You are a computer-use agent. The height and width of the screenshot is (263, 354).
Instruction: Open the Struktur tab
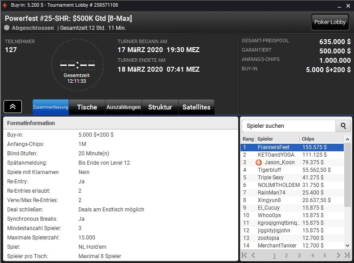[x=160, y=107]
